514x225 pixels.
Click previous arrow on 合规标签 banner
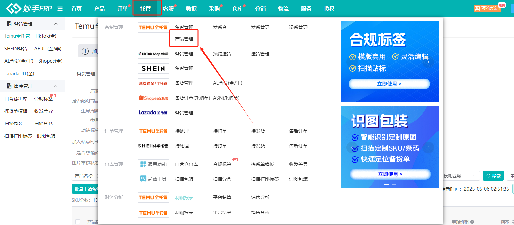pos(353,62)
